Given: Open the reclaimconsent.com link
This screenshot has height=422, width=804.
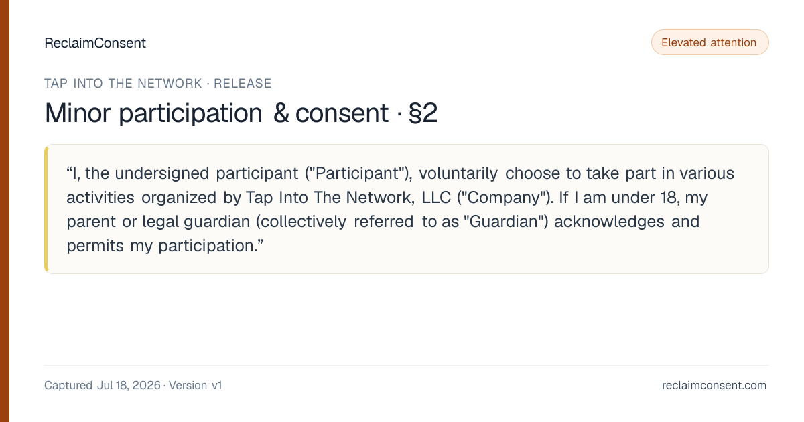Looking at the screenshot, I should [x=714, y=386].
